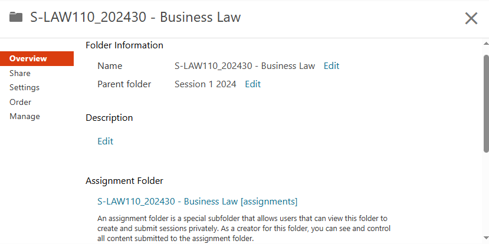
Task: Click the vertical scrollbar thumb
Action: tap(486, 103)
